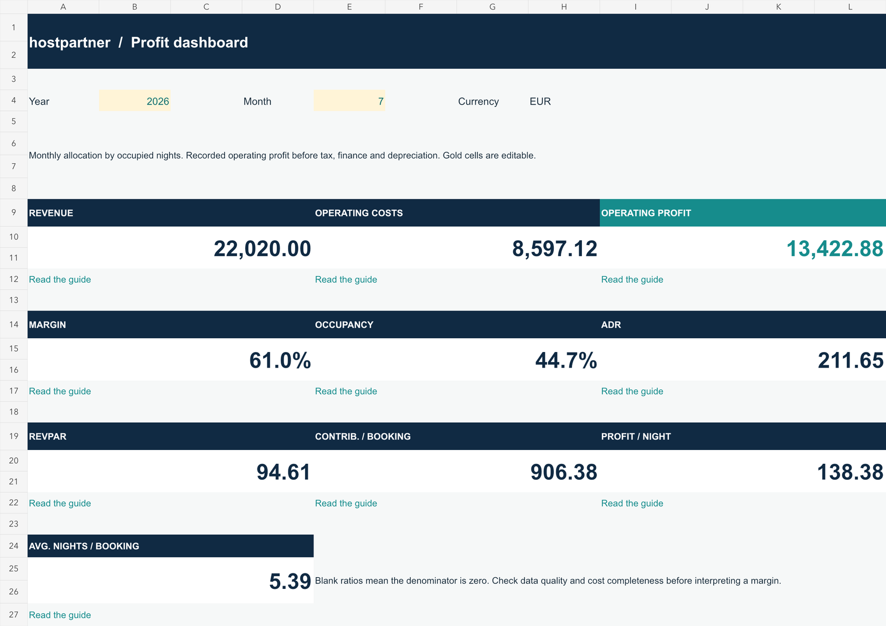Screen dimensions: 886x626
Task: Follow the Read the guide link under ADR
Action: click(632, 391)
